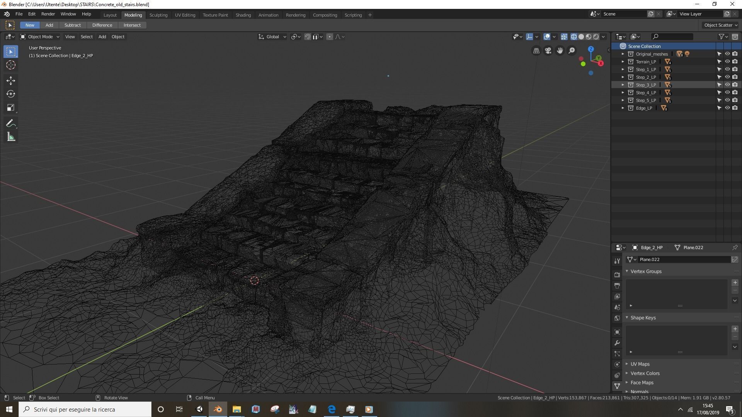Activate the Select Box tool
The width and height of the screenshot is (742, 417).
[11, 51]
